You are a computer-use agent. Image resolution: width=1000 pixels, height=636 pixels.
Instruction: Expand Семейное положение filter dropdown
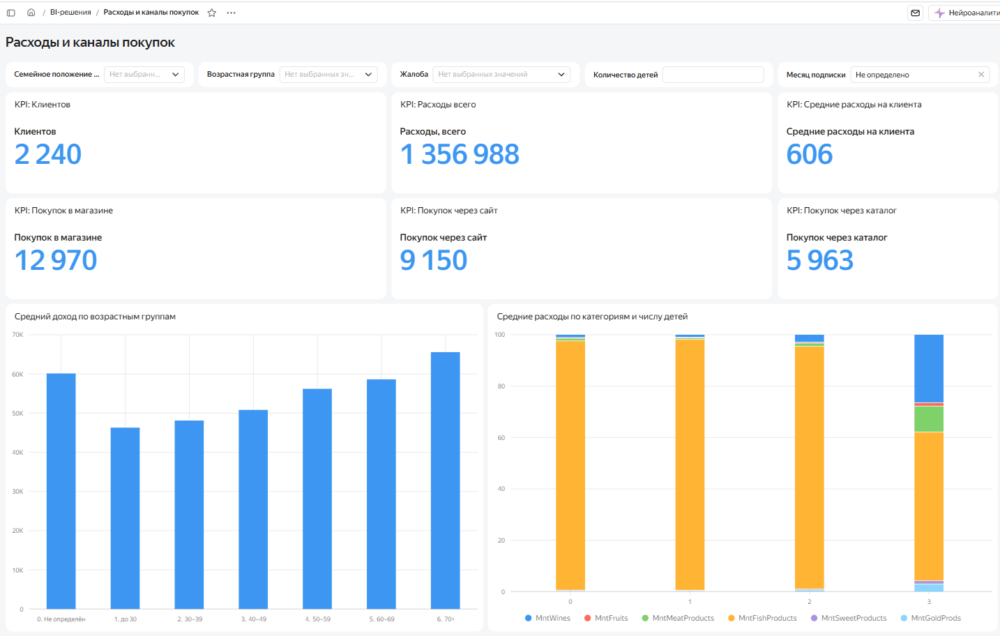pyautogui.click(x=144, y=75)
